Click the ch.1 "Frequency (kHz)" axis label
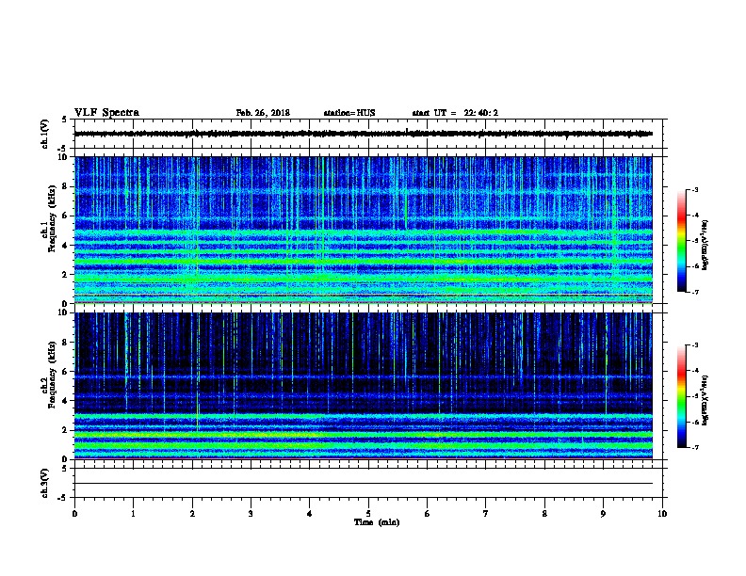Viewport: 746px width, 576px height. pos(52,218)
